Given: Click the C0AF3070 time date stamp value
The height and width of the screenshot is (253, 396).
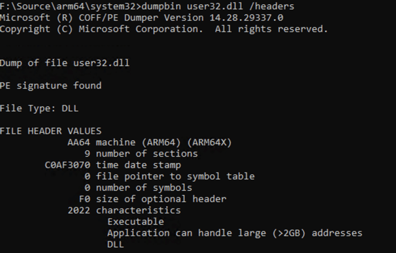Looking at the screenshot, I should [67, 165].
